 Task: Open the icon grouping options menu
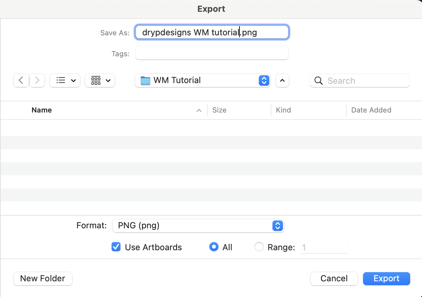point(100,80)
